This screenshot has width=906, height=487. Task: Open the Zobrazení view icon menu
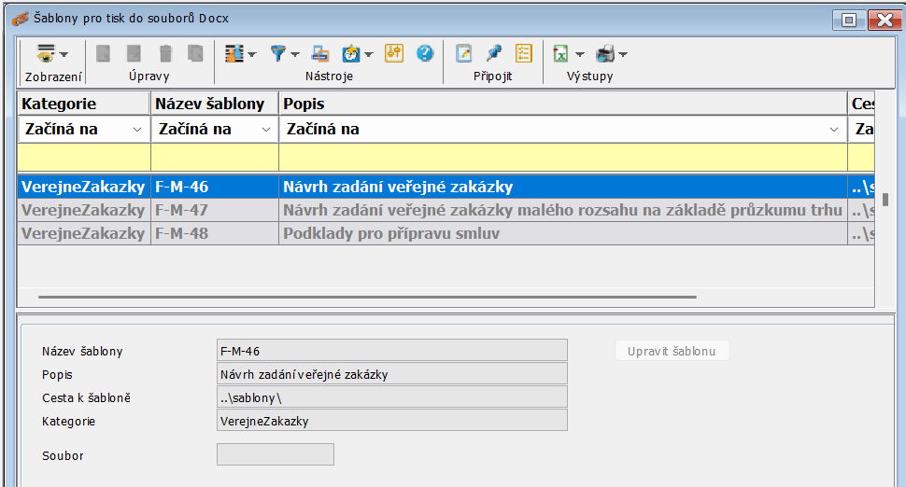[47, 54]
